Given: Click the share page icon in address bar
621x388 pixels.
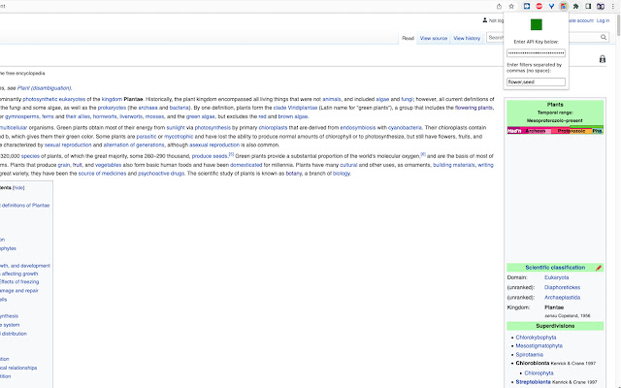Looking at the screenshot, I should tap(500, 6).
